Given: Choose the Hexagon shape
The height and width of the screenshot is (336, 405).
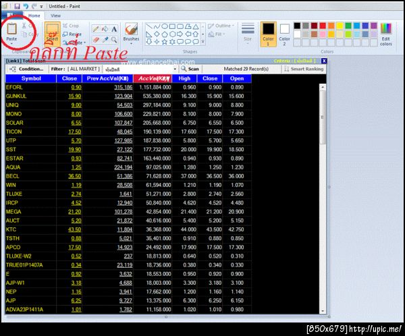Looking at the screenshot, I should tap(172, 34).
